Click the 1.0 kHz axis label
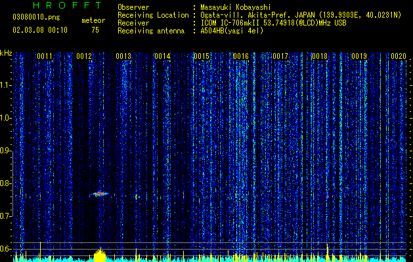This screenshot has height=262, width=413. (5, 118)
